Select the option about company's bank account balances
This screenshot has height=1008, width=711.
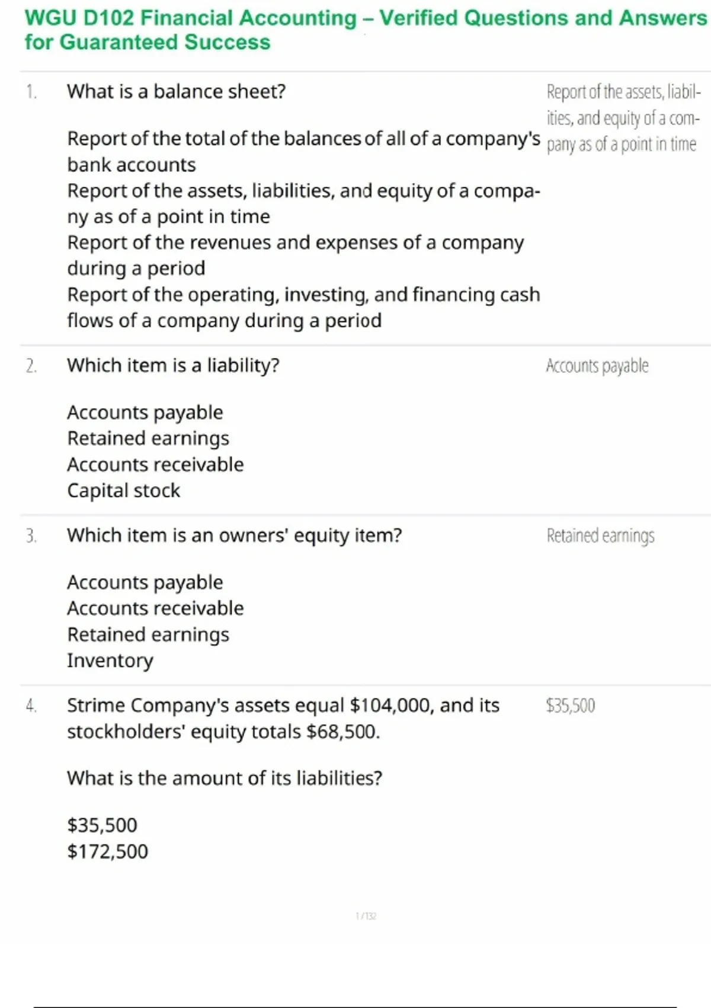coord(303,151)
